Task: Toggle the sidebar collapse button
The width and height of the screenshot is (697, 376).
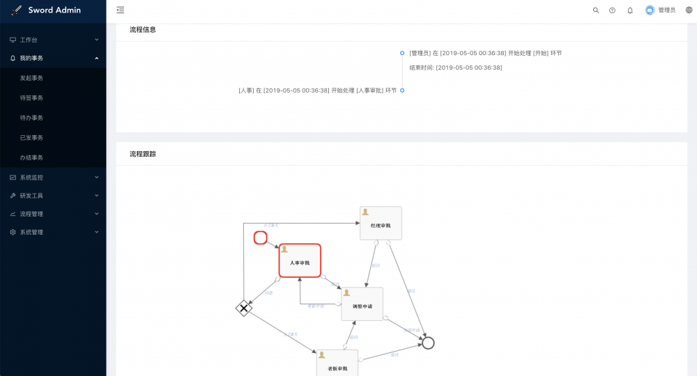Action: coord(121,10)
